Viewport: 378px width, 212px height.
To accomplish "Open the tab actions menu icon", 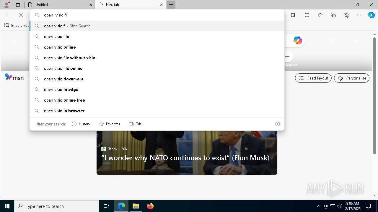I will 18,5.
